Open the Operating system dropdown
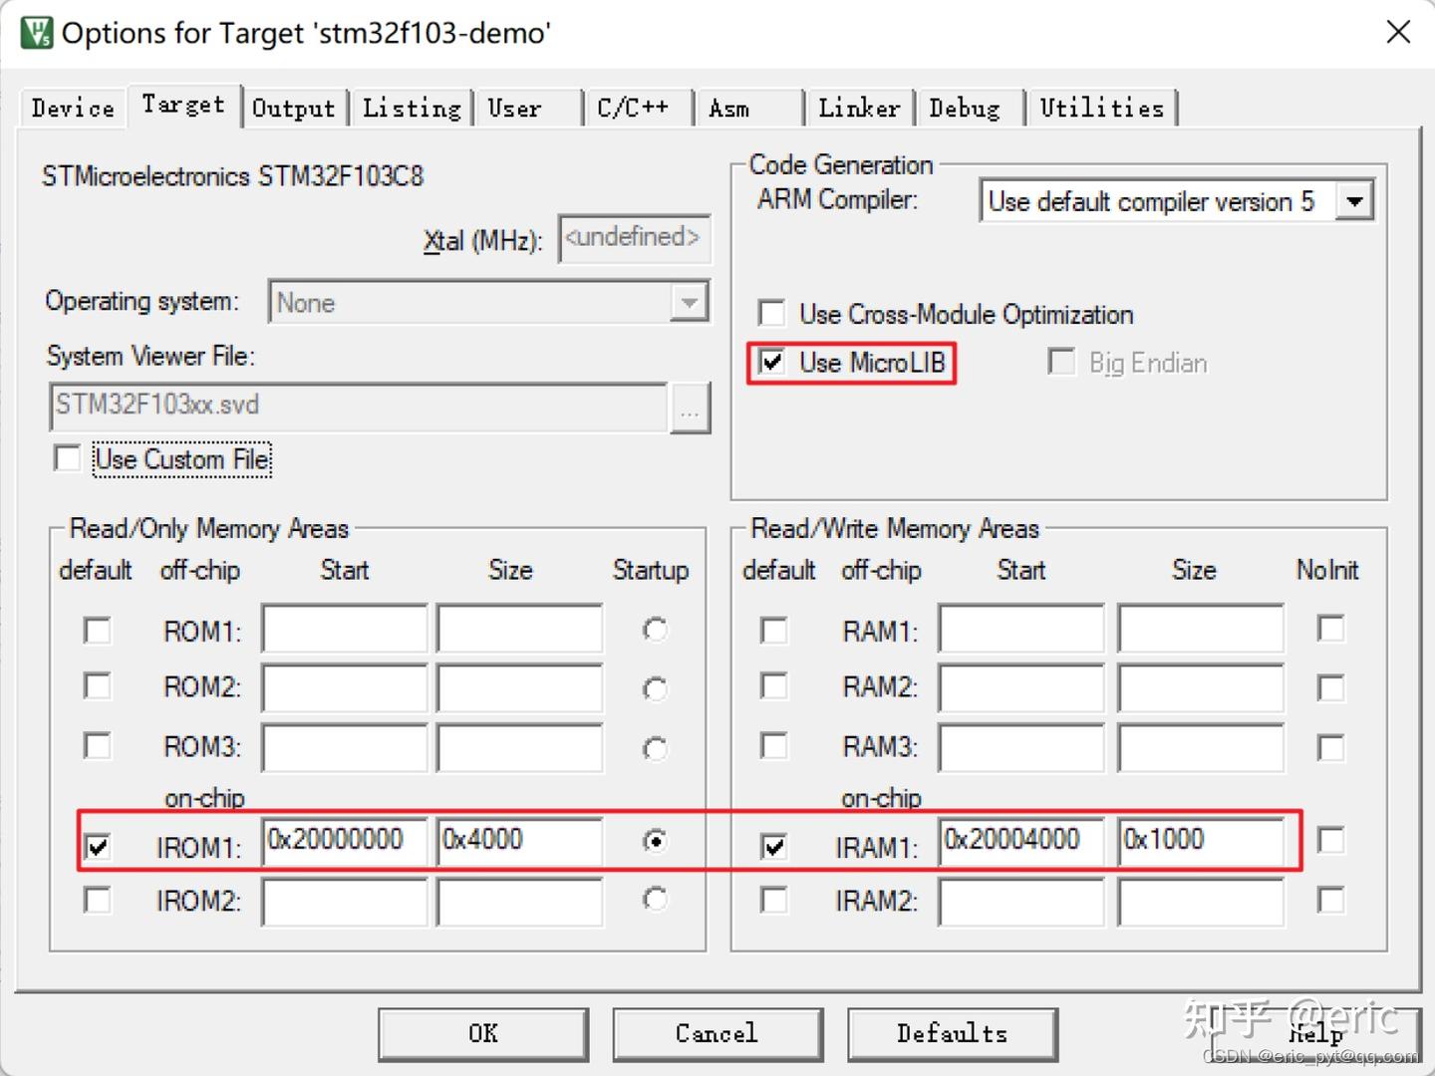 click(690, 302)
